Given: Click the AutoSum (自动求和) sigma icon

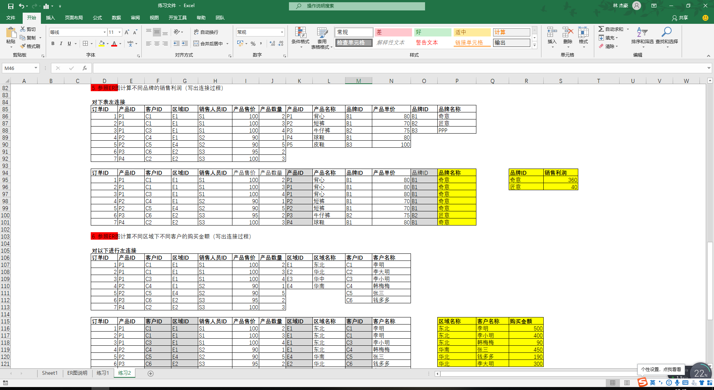Looking at the screenshot, I should click(x=601, y=29).
